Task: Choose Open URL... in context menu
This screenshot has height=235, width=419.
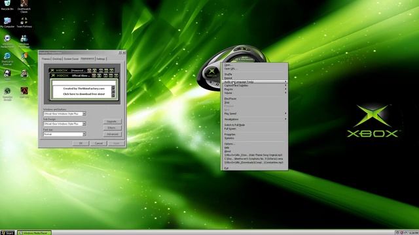Action: click(x=255, y=69)
